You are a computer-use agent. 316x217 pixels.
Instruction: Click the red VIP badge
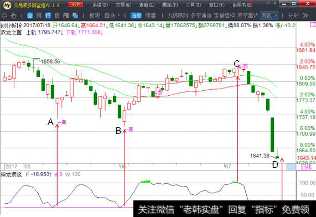tap(76, 4)
